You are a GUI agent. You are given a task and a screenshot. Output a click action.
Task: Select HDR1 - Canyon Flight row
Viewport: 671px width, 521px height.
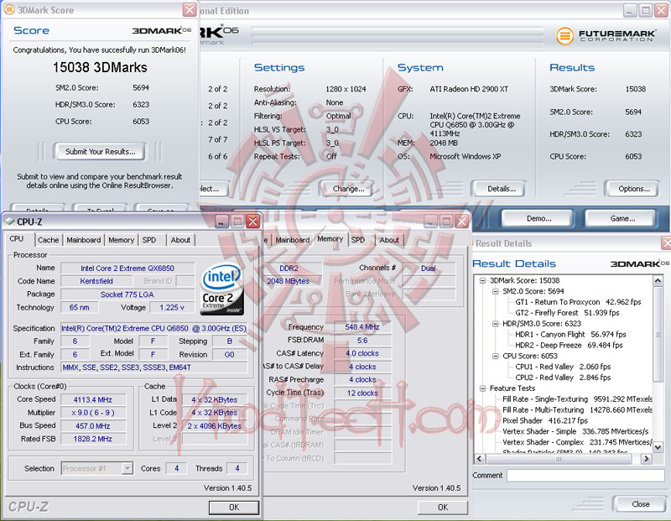pos(570,335)
